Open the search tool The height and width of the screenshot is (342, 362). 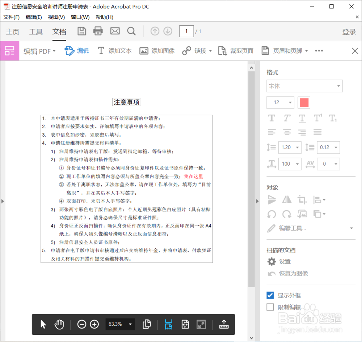[131, 31]
